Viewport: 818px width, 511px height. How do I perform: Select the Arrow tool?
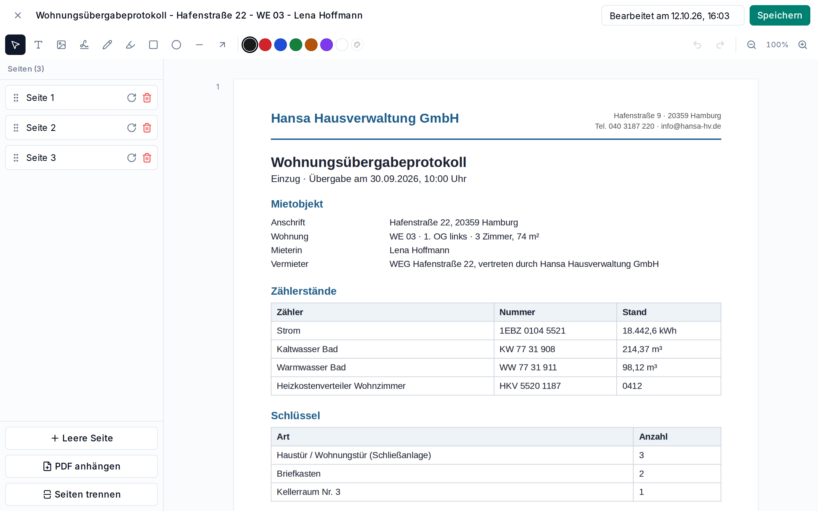(x=222, y=45)
